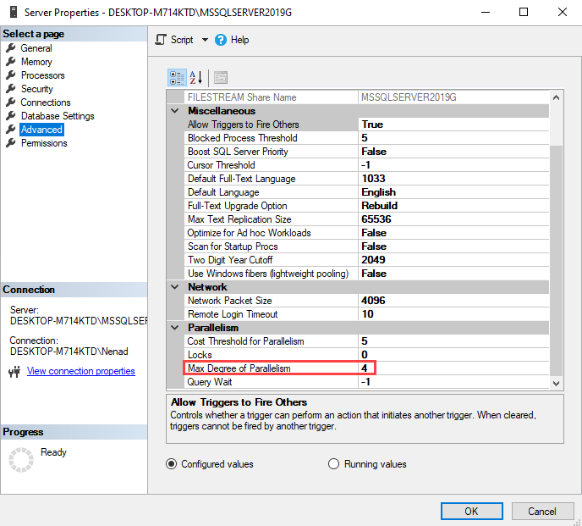The width and height of the screenshot is (582, 526).
Task: Click the wrench icon beside Database Settings
Action: point(11,115)
